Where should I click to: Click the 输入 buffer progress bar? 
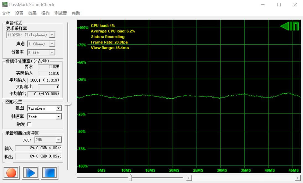pos(38,148)
